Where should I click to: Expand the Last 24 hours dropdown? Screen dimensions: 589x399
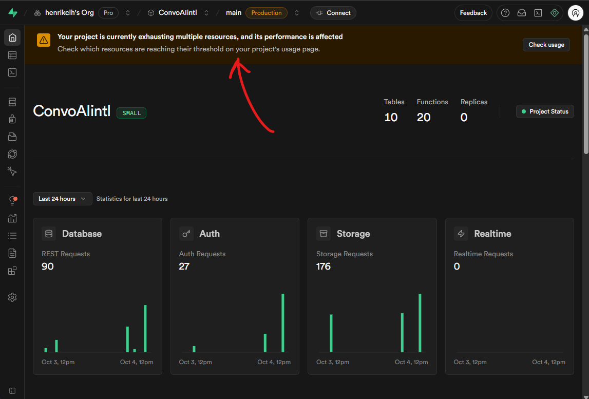pos(62,199)
